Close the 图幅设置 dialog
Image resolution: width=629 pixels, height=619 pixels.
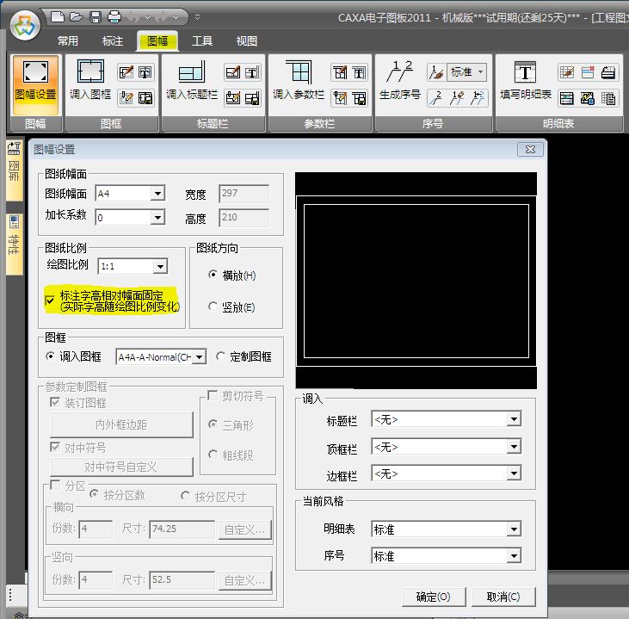pyautogui.click(x=529, y=149)
